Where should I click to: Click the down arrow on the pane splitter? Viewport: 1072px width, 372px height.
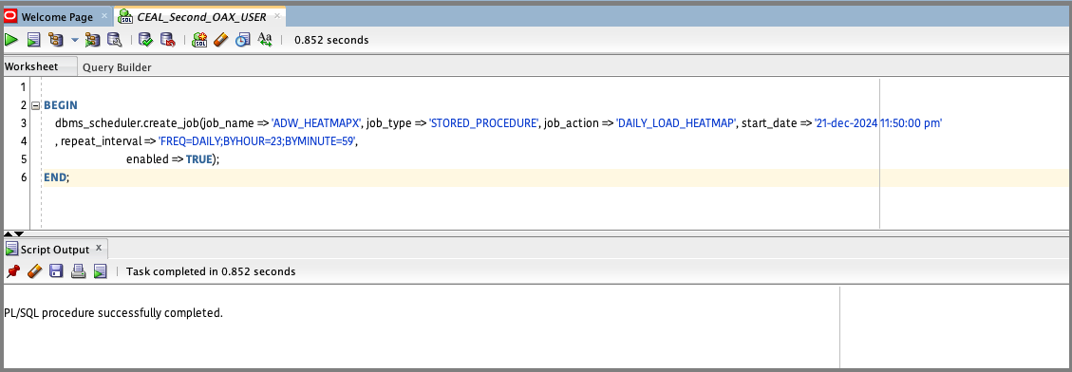[19, 233]
